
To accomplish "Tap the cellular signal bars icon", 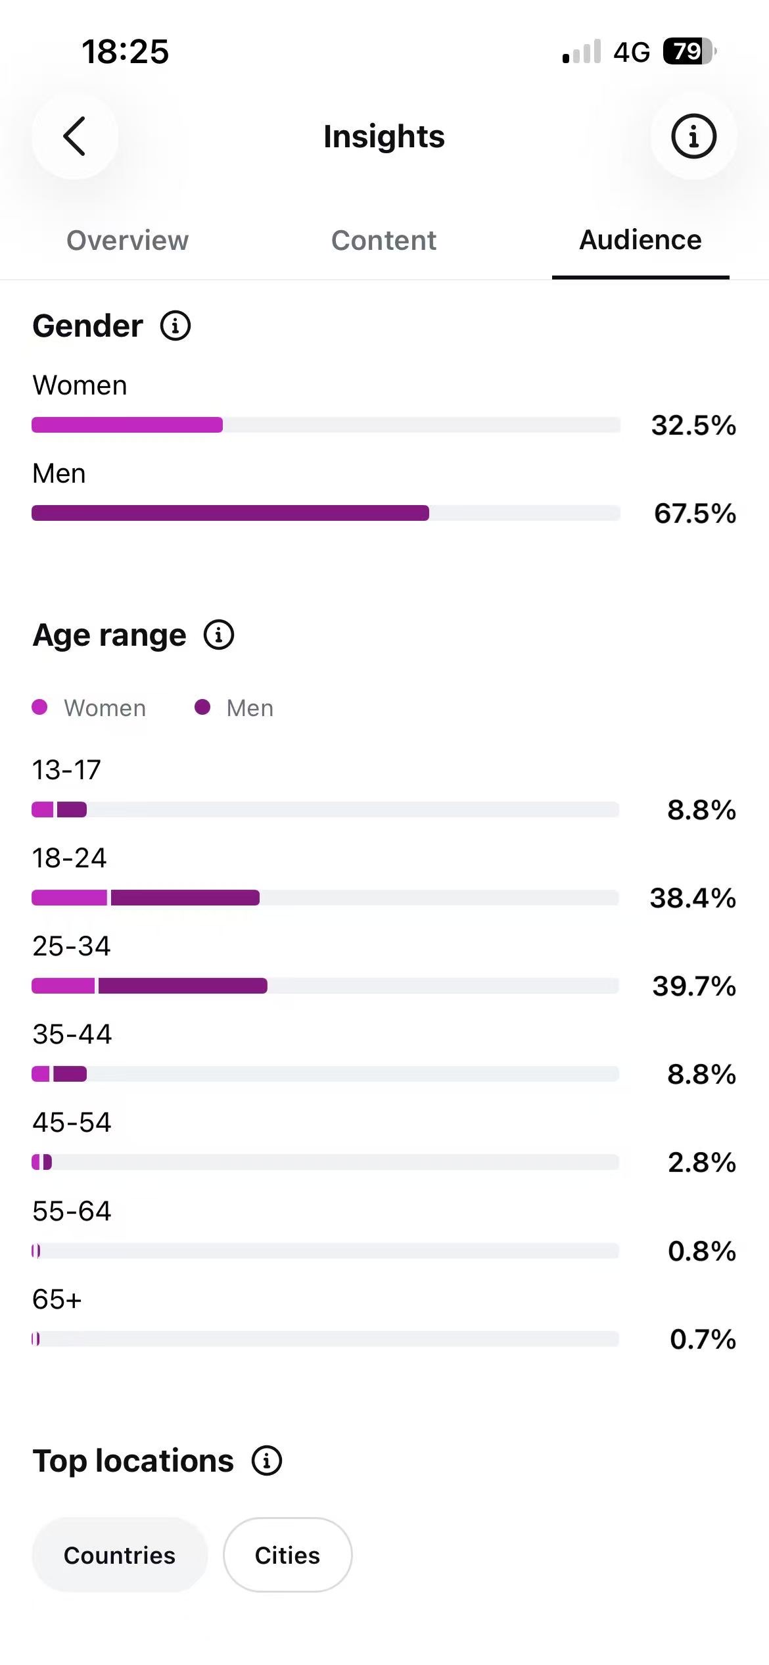I will tap(582, 51).
